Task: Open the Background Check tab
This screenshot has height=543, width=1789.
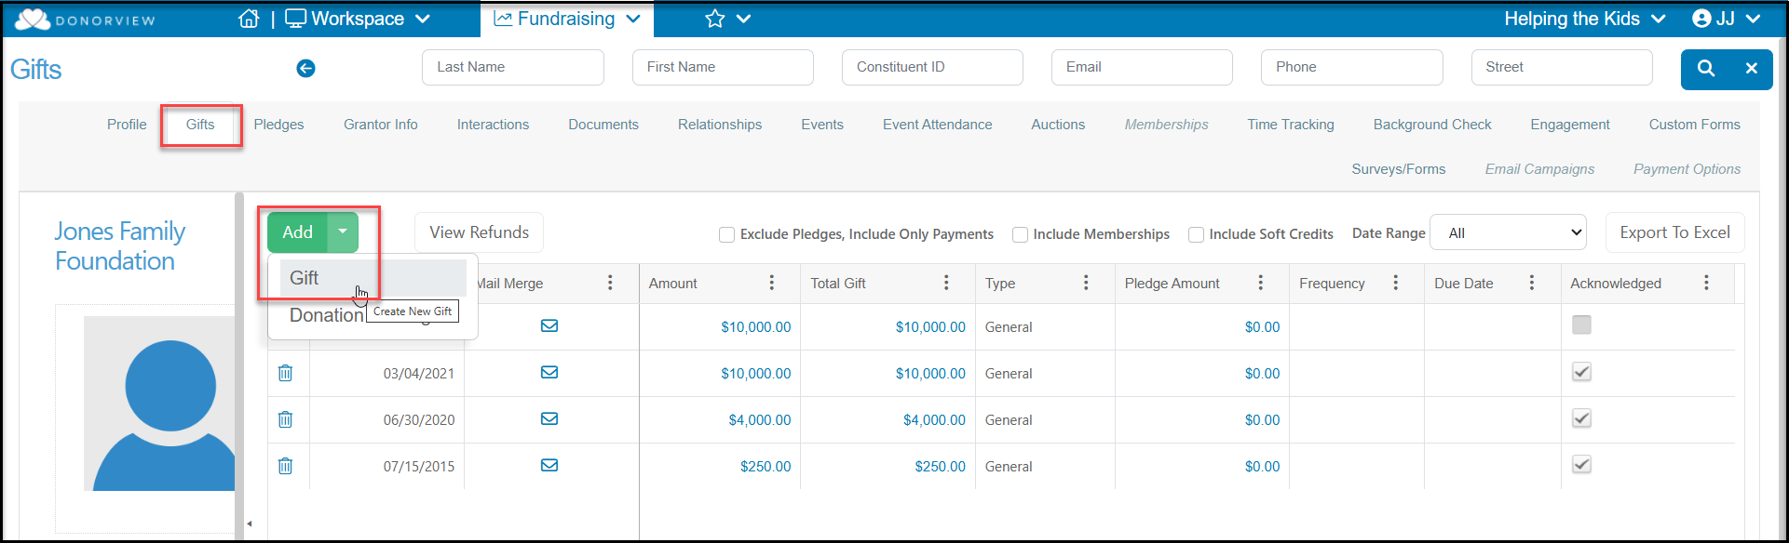Action: point(1432,125)
